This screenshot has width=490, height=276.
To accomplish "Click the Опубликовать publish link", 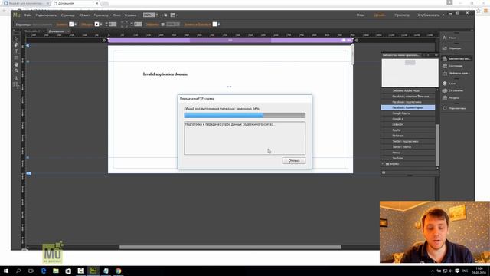I will click(x=429, y=15).
